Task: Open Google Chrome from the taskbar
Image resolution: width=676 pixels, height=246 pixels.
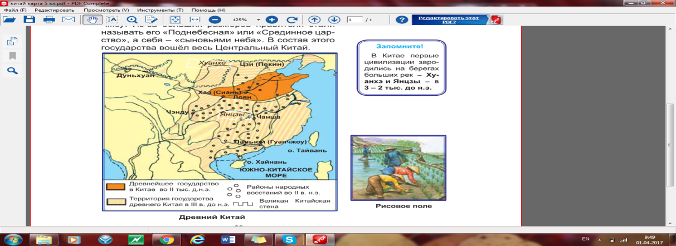Action: (x=166, y=239)
